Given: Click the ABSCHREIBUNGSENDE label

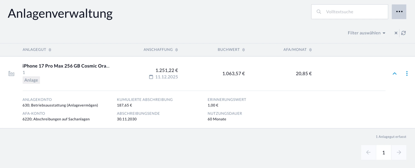Looking at the screenshot, I should 138,113.
